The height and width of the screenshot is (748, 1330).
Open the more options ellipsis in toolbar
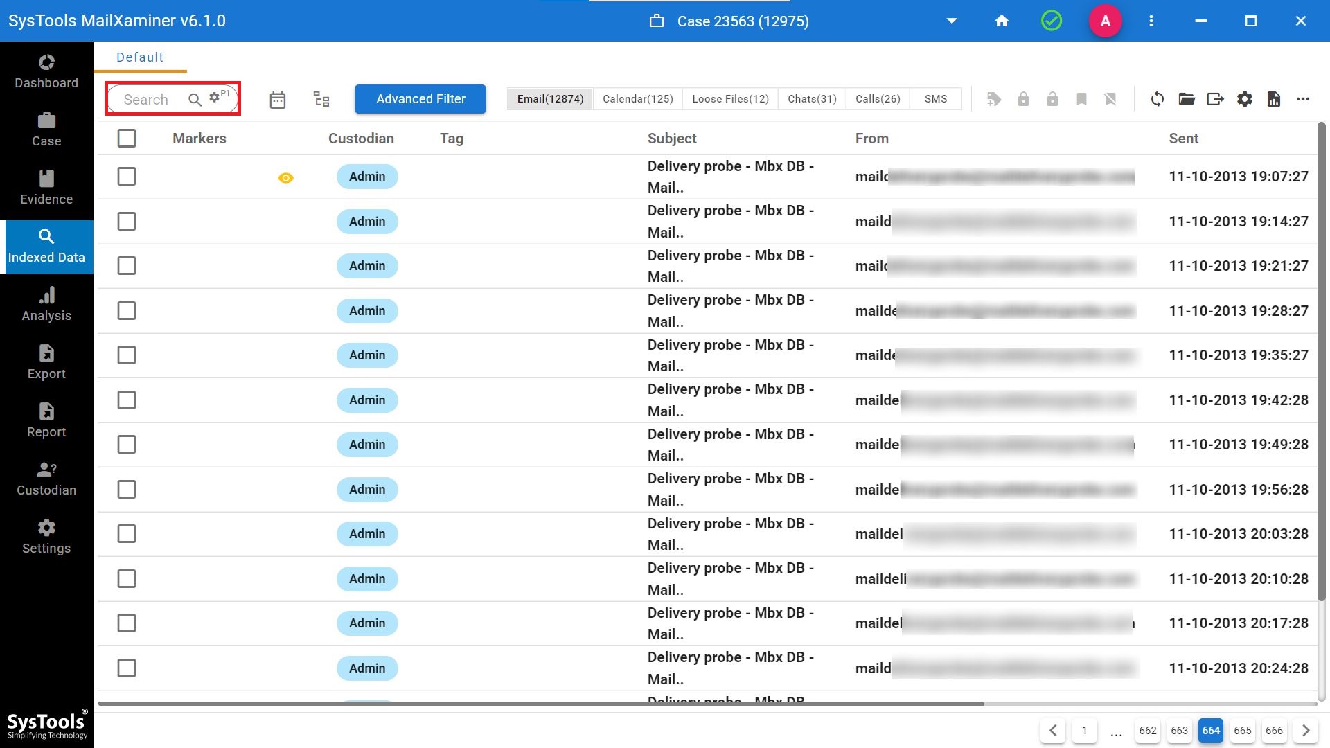1303,99
